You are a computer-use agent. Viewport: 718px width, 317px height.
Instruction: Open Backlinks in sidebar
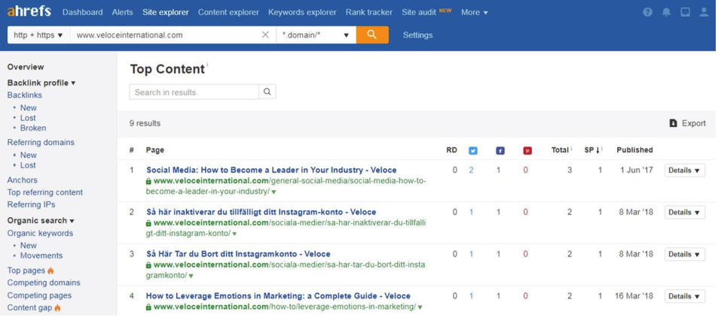[25, 95]
